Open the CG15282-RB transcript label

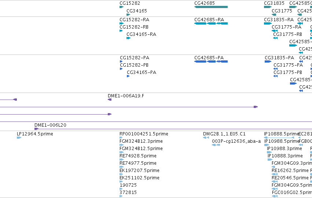134,27
